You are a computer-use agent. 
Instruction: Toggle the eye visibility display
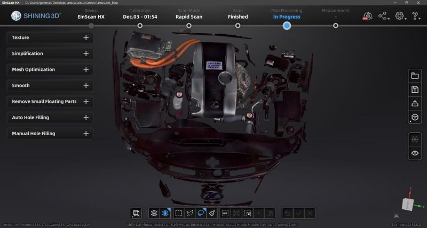pyautogui.click(x=415, y=153)
